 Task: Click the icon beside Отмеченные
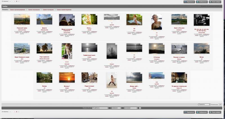tap(220, 104)
